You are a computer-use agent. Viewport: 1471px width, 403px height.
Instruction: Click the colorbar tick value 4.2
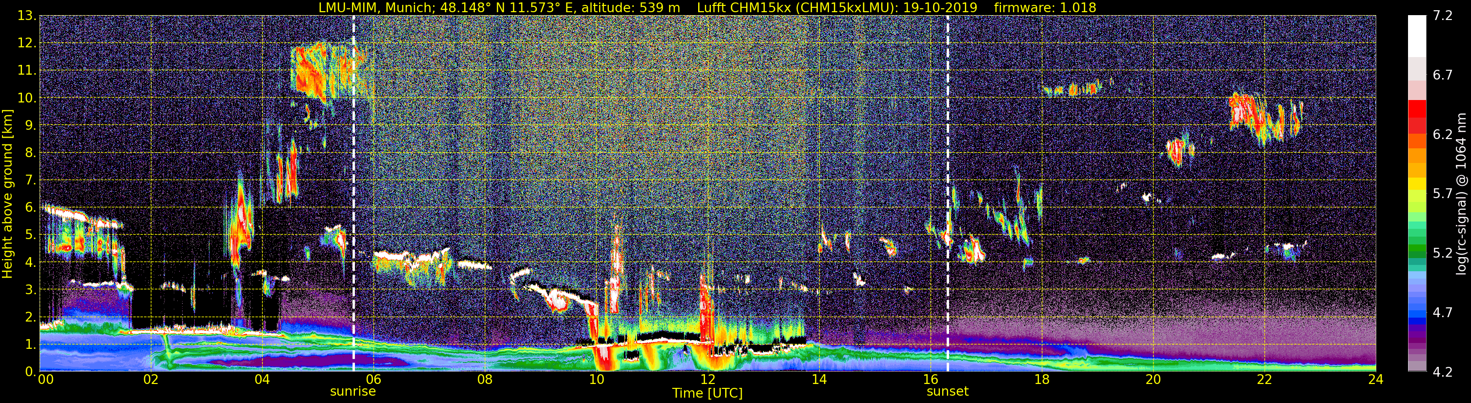[x=1443, y=372]
